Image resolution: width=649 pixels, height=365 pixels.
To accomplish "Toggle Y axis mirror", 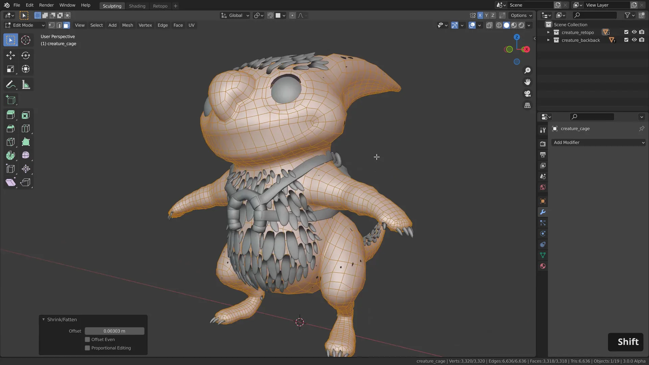I will point(486,15).
